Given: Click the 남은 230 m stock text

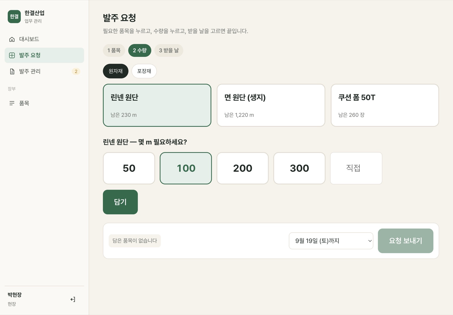Looking at the screenshot, I should pyautogui.click(x=123, y=115).
